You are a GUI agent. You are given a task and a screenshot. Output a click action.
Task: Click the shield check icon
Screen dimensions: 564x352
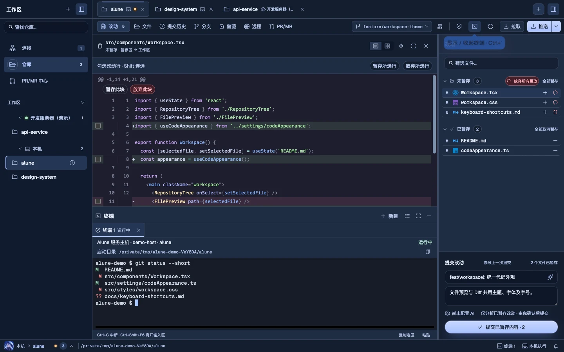click(x=459, y=27)
